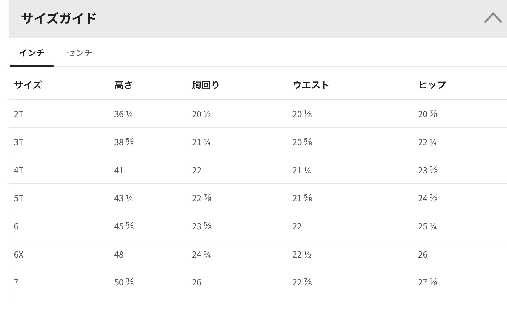507x310 pixels.
Task: Select the 2T size row label
Action: (18, 114)
